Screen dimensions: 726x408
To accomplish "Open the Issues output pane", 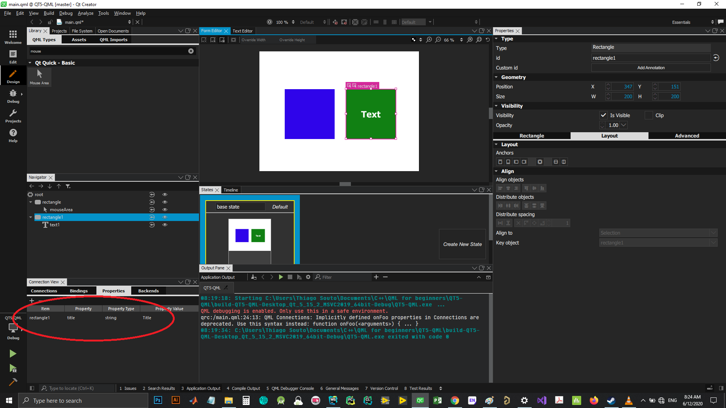I will pyautogui.click(x=128, y=388).
